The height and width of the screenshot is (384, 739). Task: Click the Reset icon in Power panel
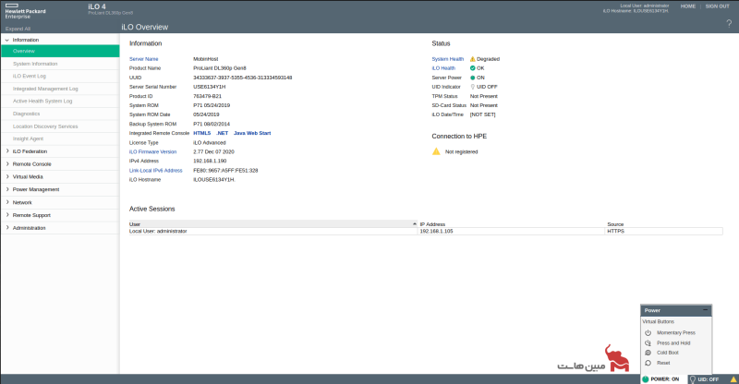click(648, 363)
